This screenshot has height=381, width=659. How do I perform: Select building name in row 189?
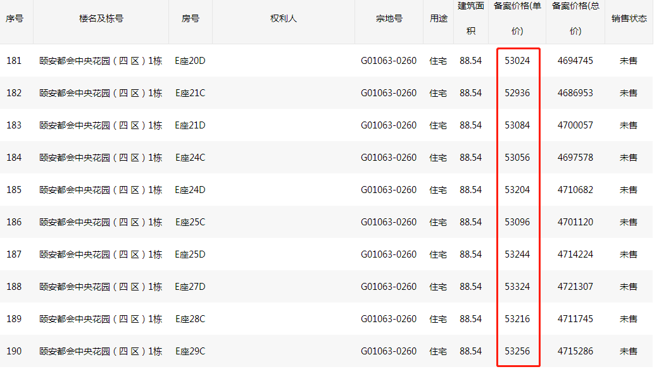pyautogui.click(x=101, y=319)
